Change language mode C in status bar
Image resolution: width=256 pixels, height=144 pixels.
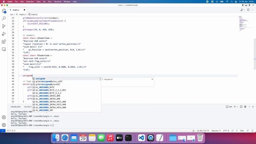click(x=237, y=131)
